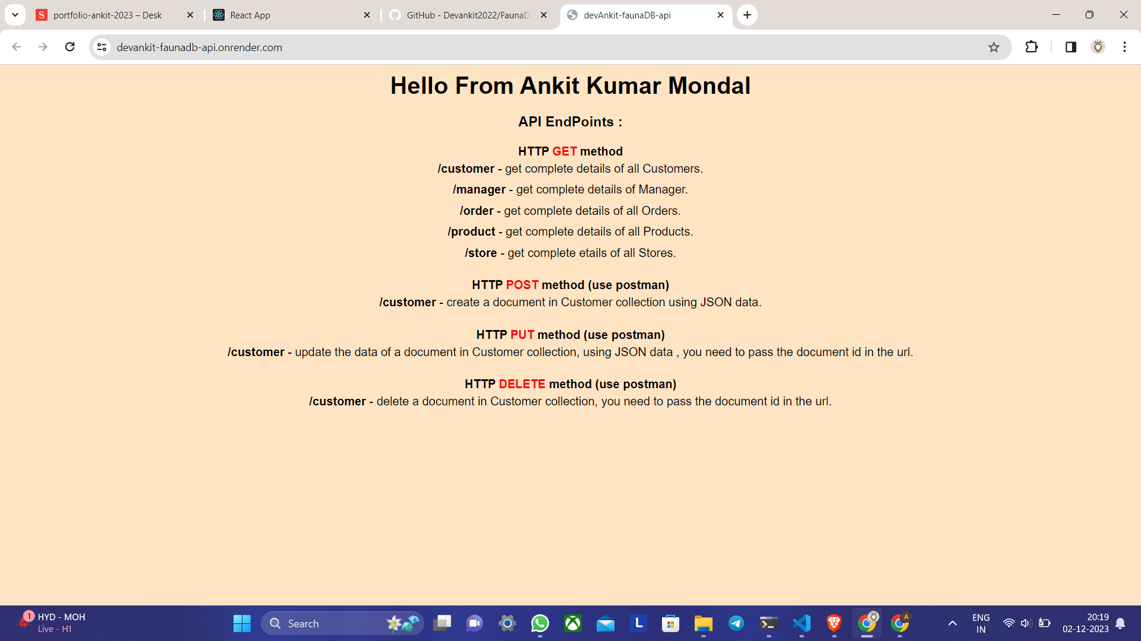This screenshot has height=641, width=1141.
Task: Expand the tab search dropdown
Action: [x=15, y=15]
